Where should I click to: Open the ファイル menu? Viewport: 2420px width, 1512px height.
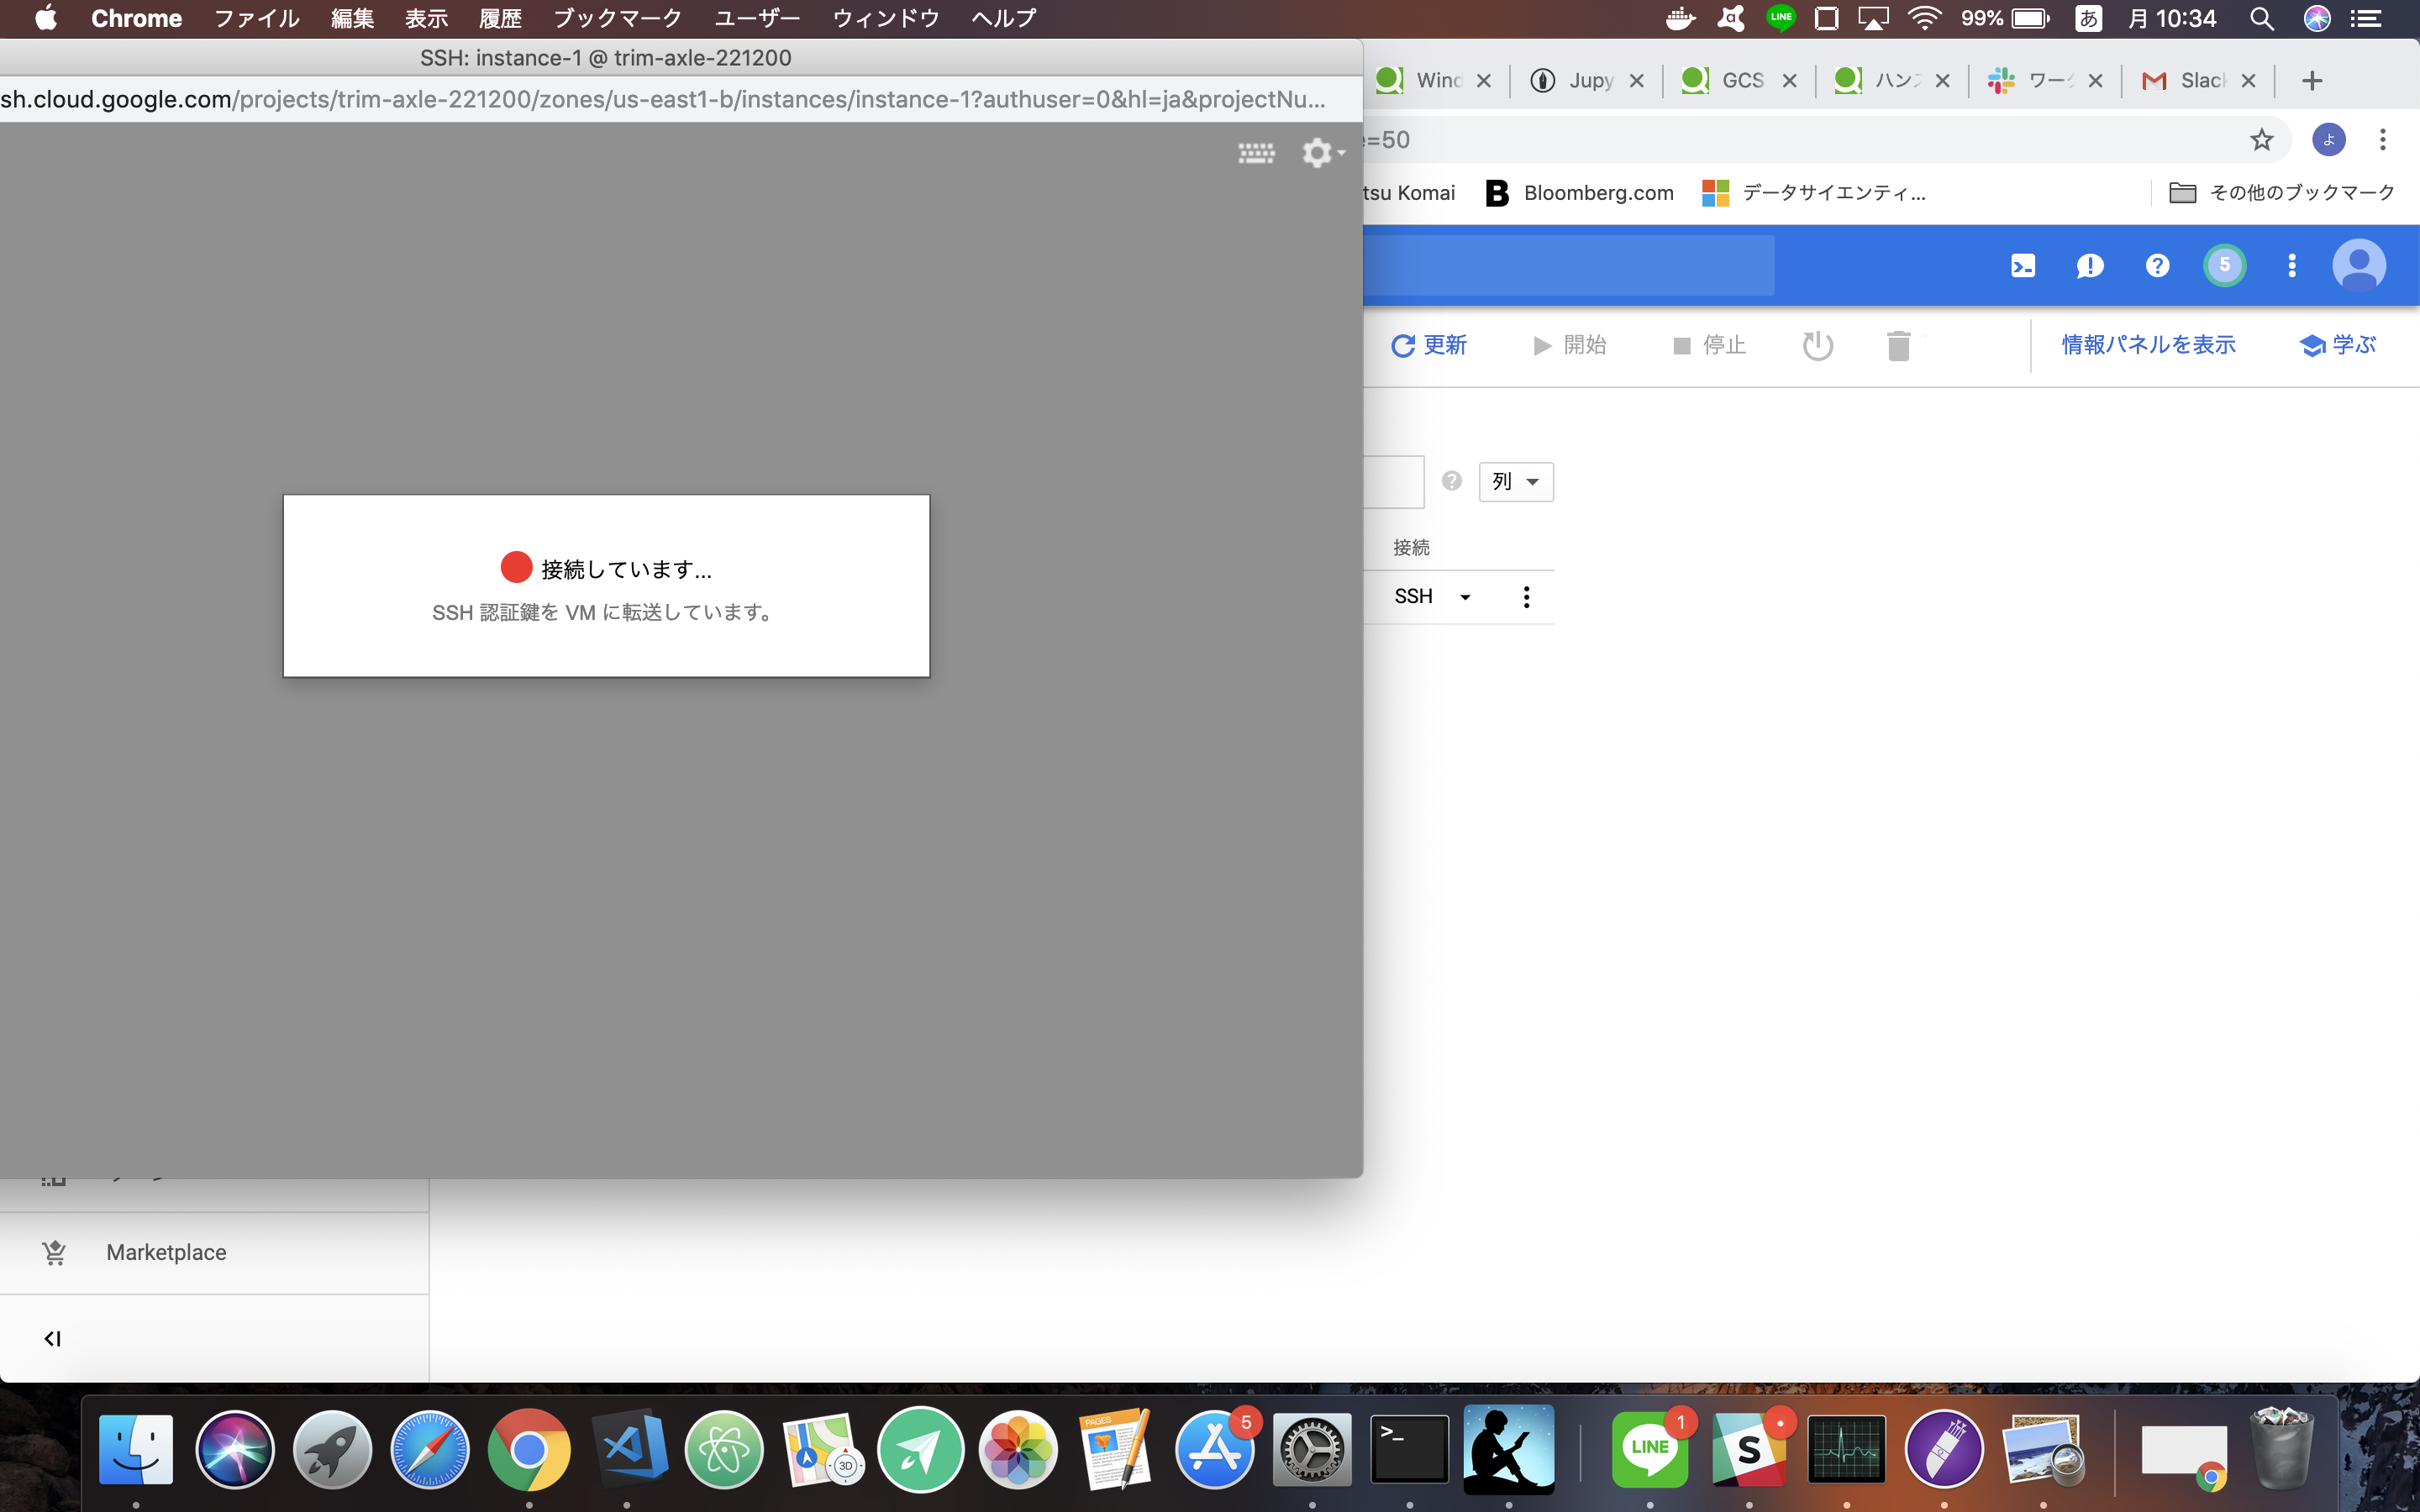pyautogui.click(x=257, y=18)
